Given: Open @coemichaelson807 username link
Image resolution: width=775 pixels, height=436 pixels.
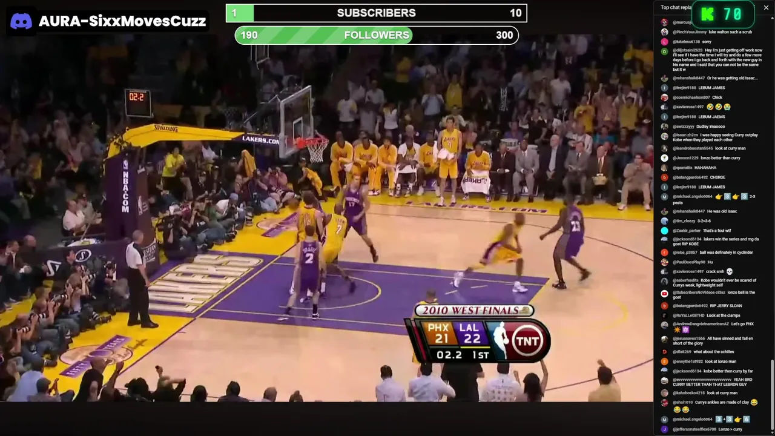Looking at the screenshot, I should pos(691,97).
